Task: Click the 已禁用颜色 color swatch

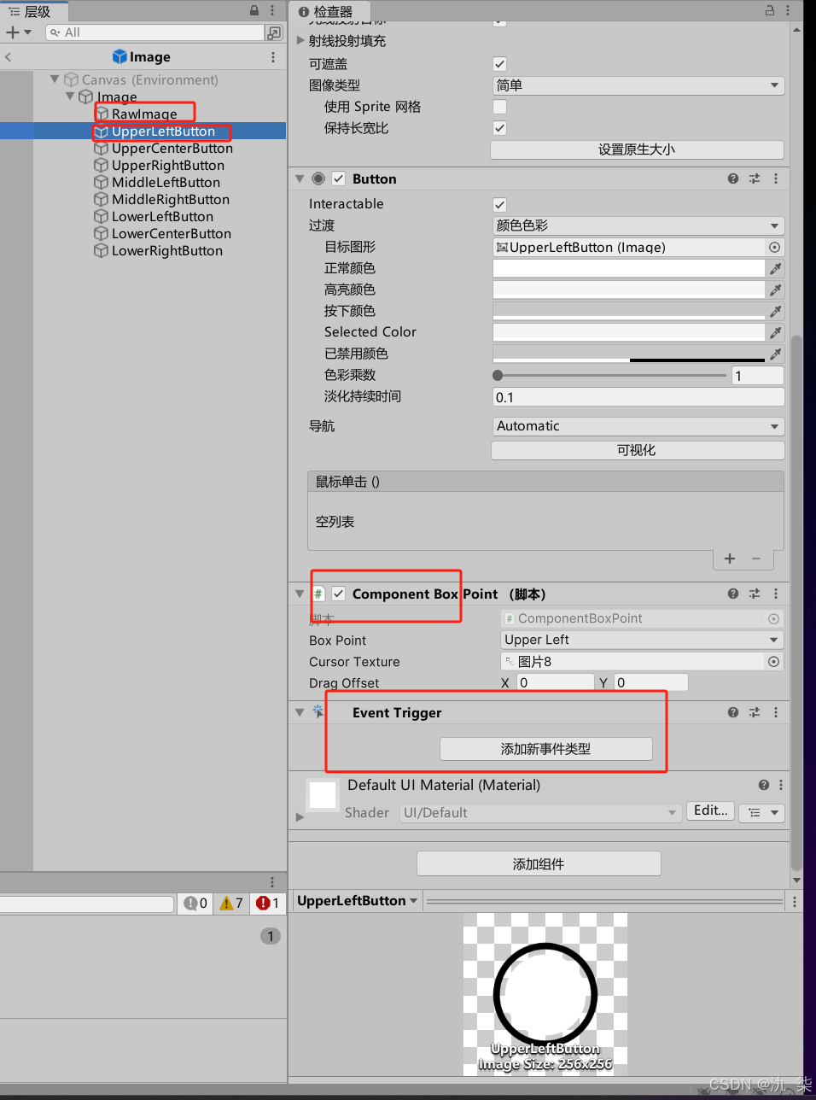Action: click(x=628, y=354)
